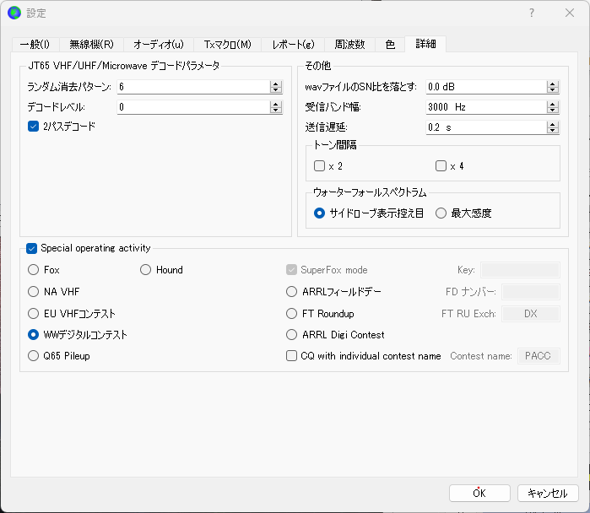Screen dimensions: 590x513
Task: Click the Contest name PACC field
Action: point(539,356)
